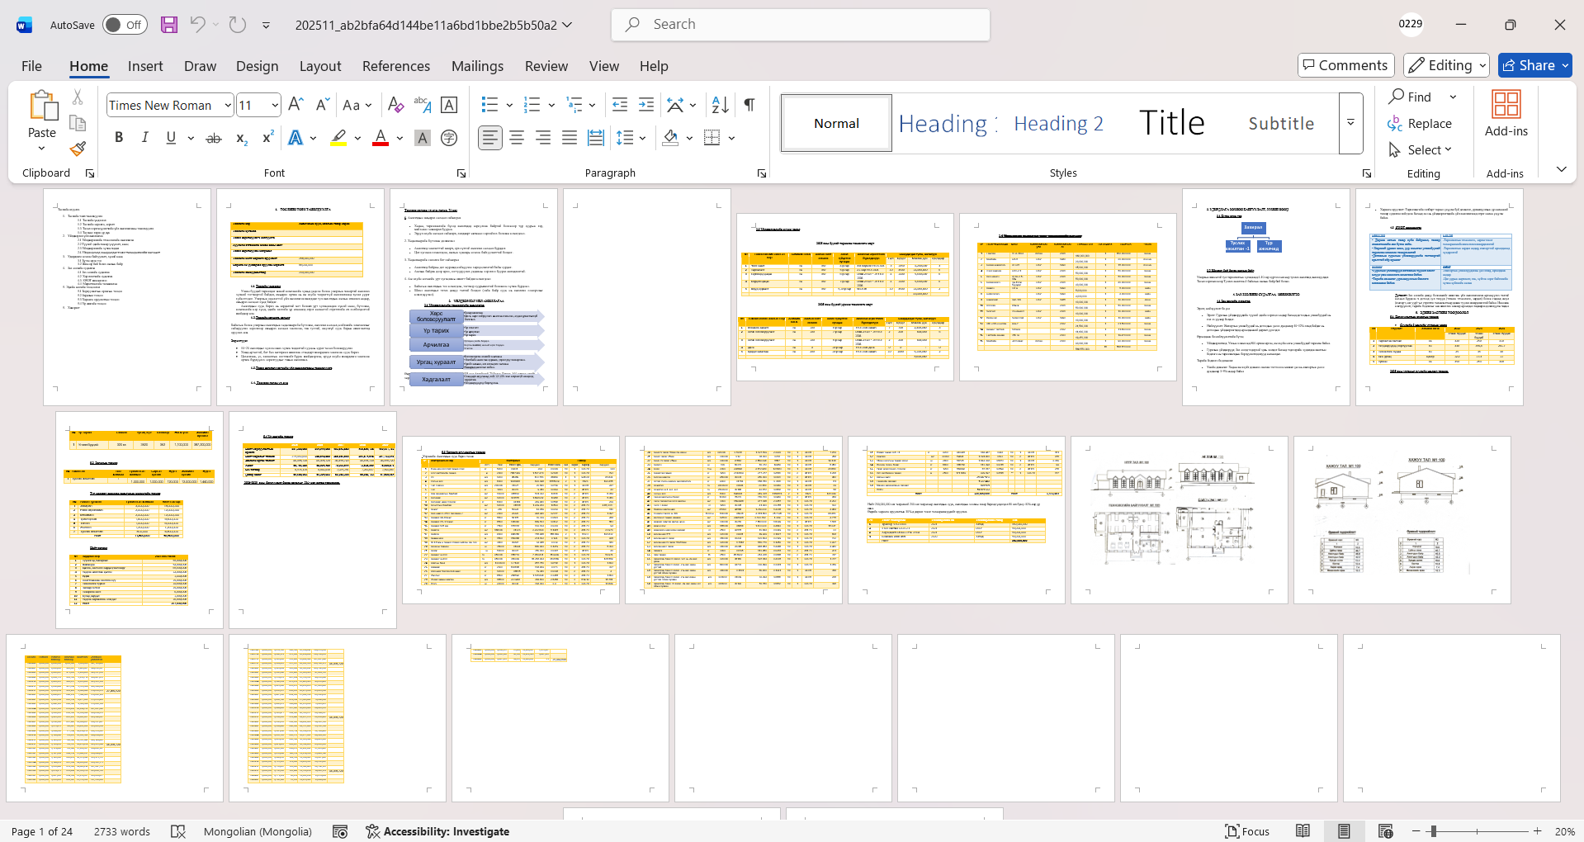The height and width of the screenshot is (842, 1584).
Task: Click the Share button
Action: [x=1534, y=65]
